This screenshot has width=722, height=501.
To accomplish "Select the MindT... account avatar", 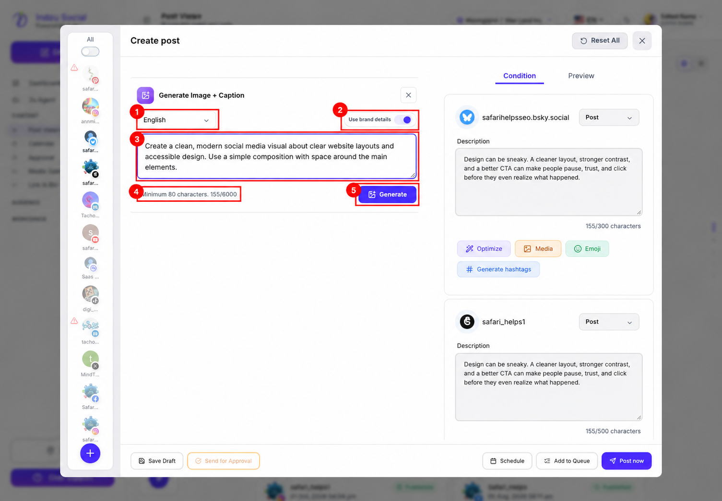I will pyautogui.click(x=90, y=360).
